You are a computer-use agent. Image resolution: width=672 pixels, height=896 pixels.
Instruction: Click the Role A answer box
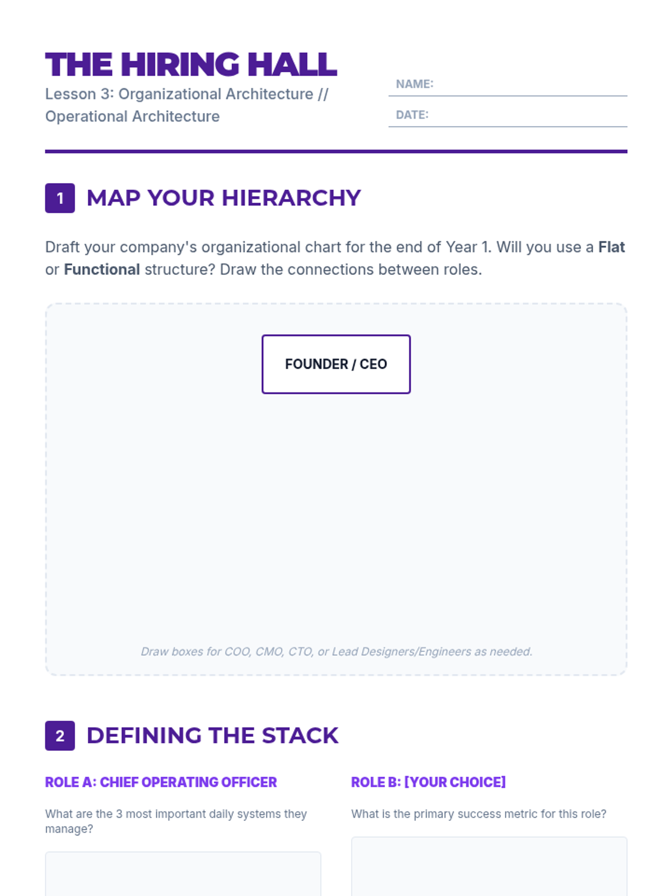click(x=183, y=874)
